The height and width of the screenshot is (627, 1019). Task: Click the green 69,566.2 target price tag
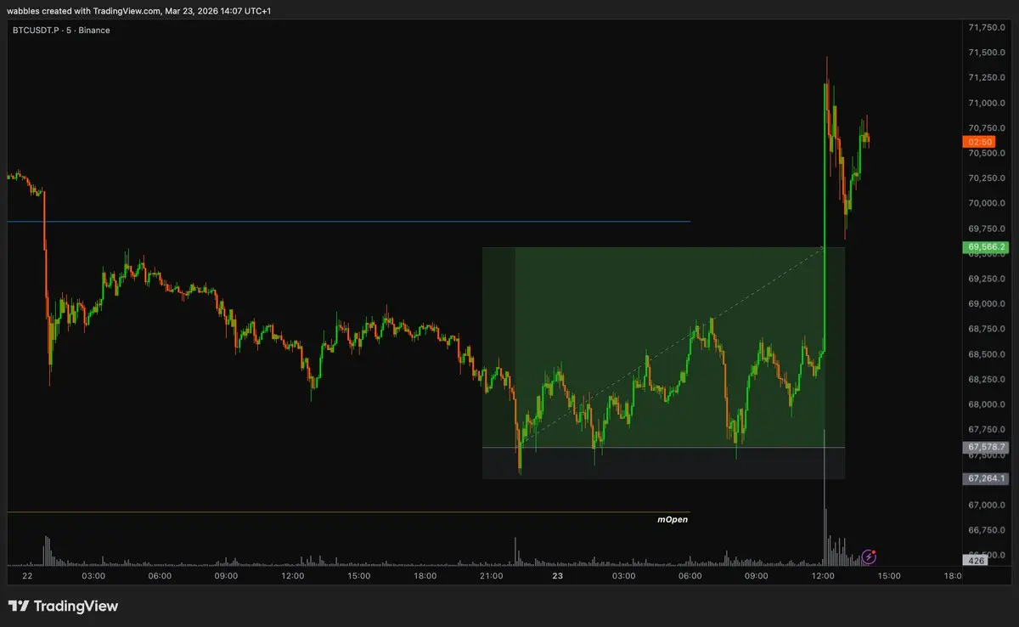[985, 248]
